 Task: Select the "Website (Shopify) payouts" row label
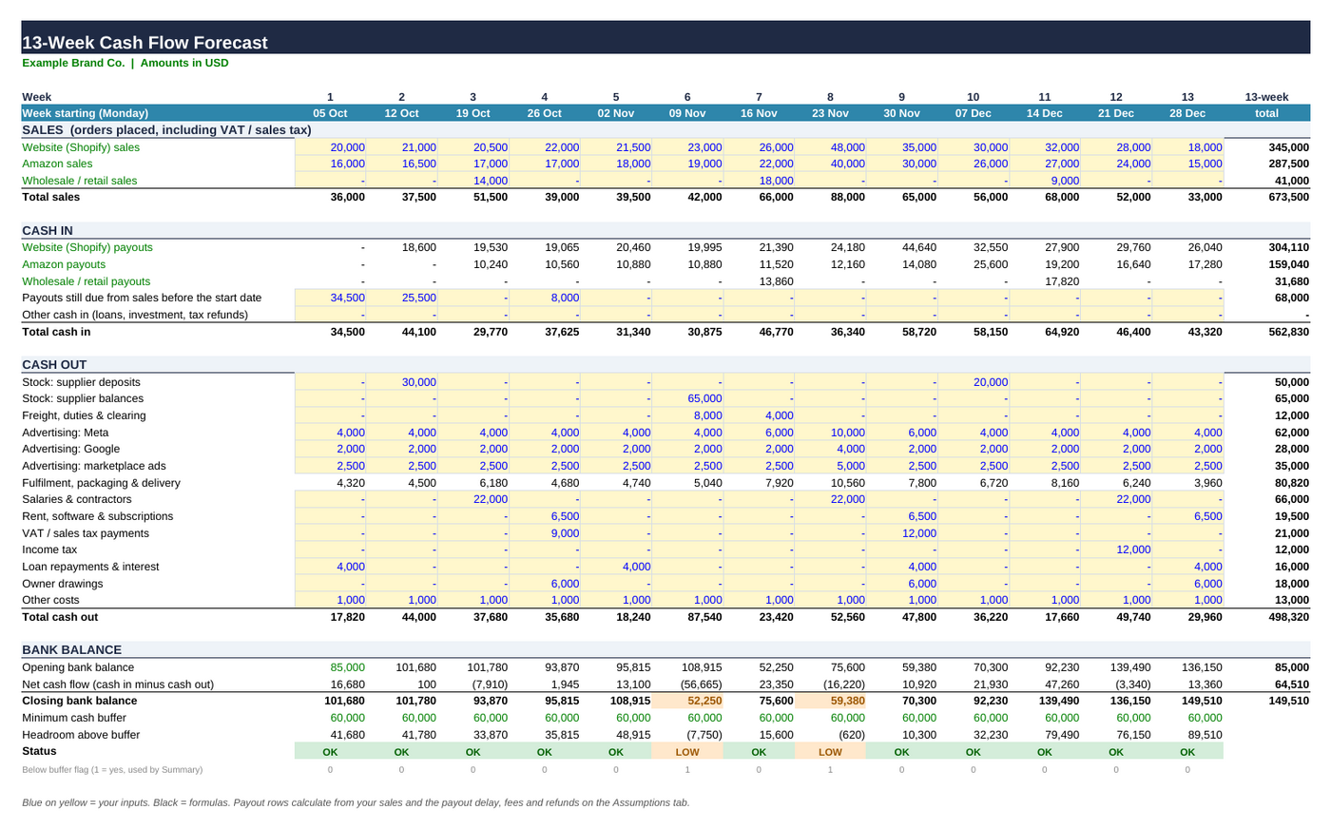pyautogui.click(x=87, y=247)
